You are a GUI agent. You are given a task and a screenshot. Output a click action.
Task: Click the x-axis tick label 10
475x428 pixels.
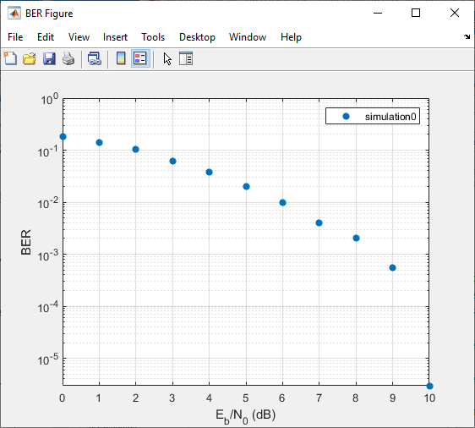(429, 398)
